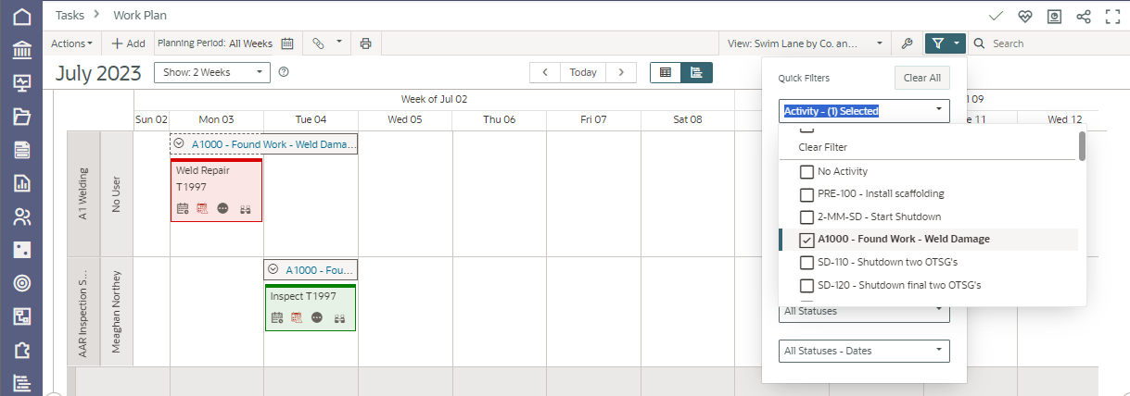Click the wrench settings icon
This screenshot has width=1130, height=396.
[907, 43]
